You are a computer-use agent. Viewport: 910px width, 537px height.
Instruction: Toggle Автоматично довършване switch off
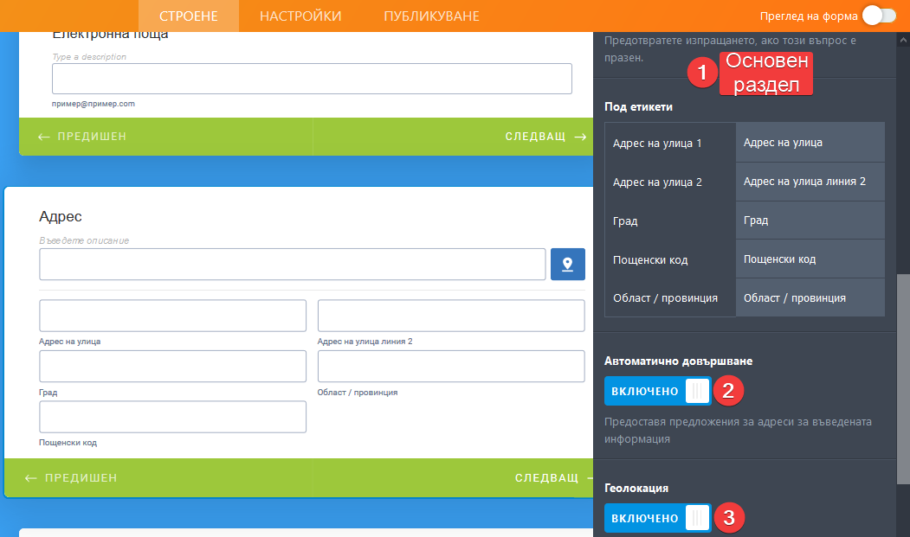[657, 391]
